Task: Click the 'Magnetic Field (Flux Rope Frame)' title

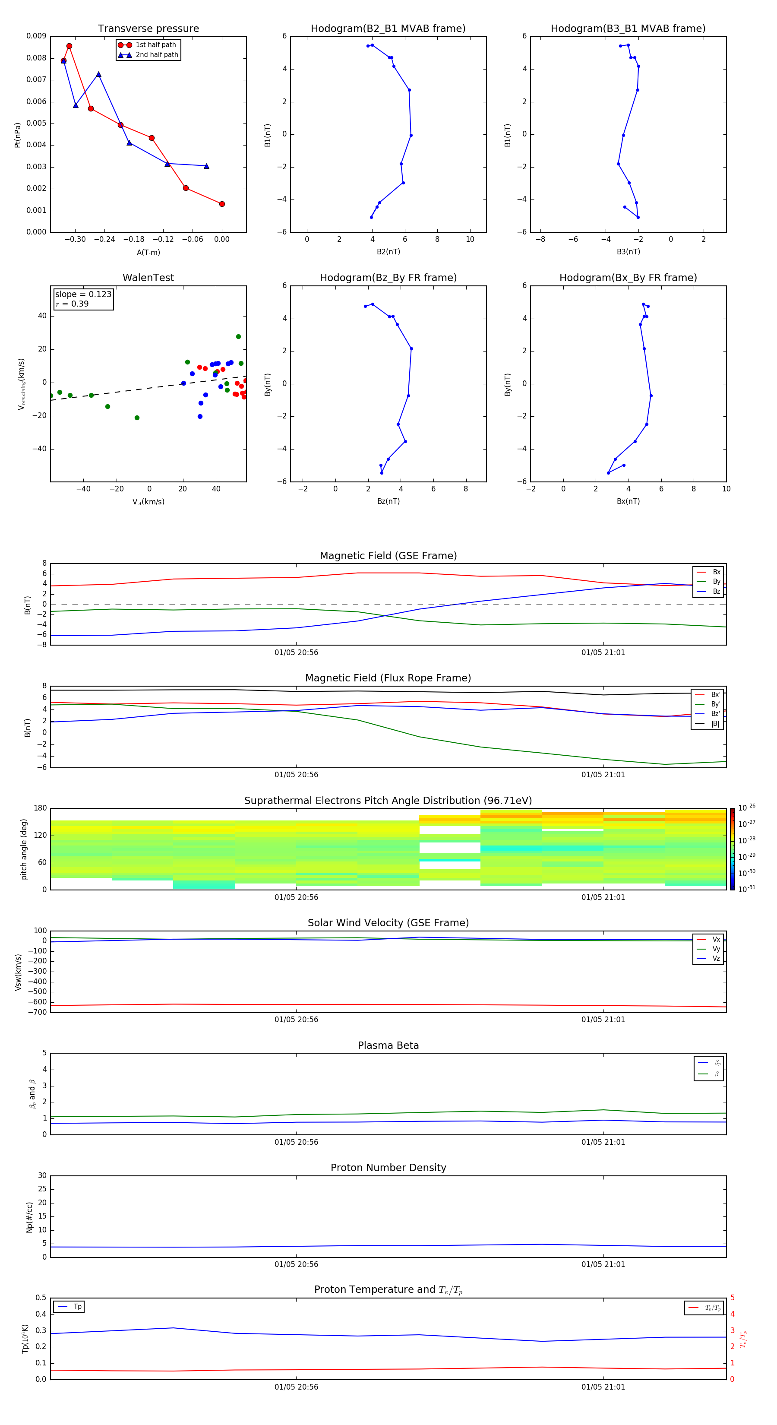Action: click(388, 678)
